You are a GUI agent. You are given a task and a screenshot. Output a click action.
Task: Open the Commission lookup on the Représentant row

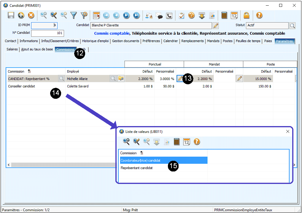click(61, 79)
